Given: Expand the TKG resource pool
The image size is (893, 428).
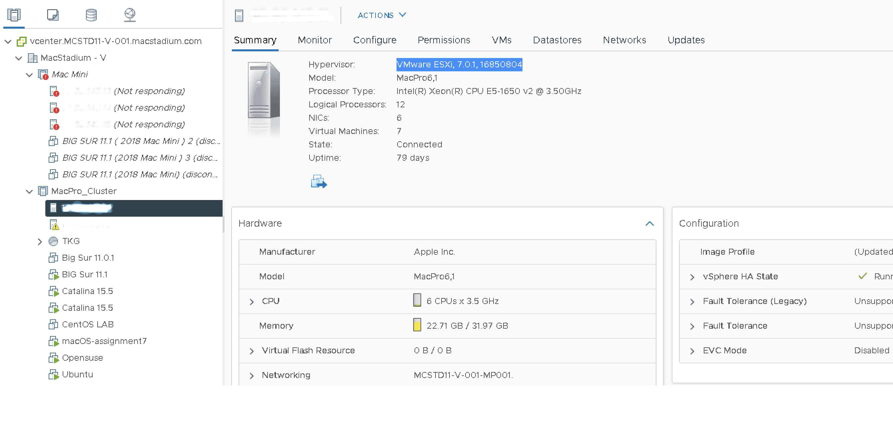Looking at the screenshot, I should click(40, 241).
